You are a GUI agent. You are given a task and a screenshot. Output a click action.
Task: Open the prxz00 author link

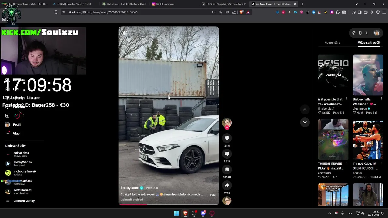coord(358,173)
